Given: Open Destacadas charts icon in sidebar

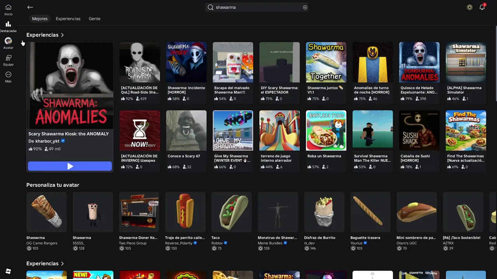Looking at the screenshot, I should (8, 24).
